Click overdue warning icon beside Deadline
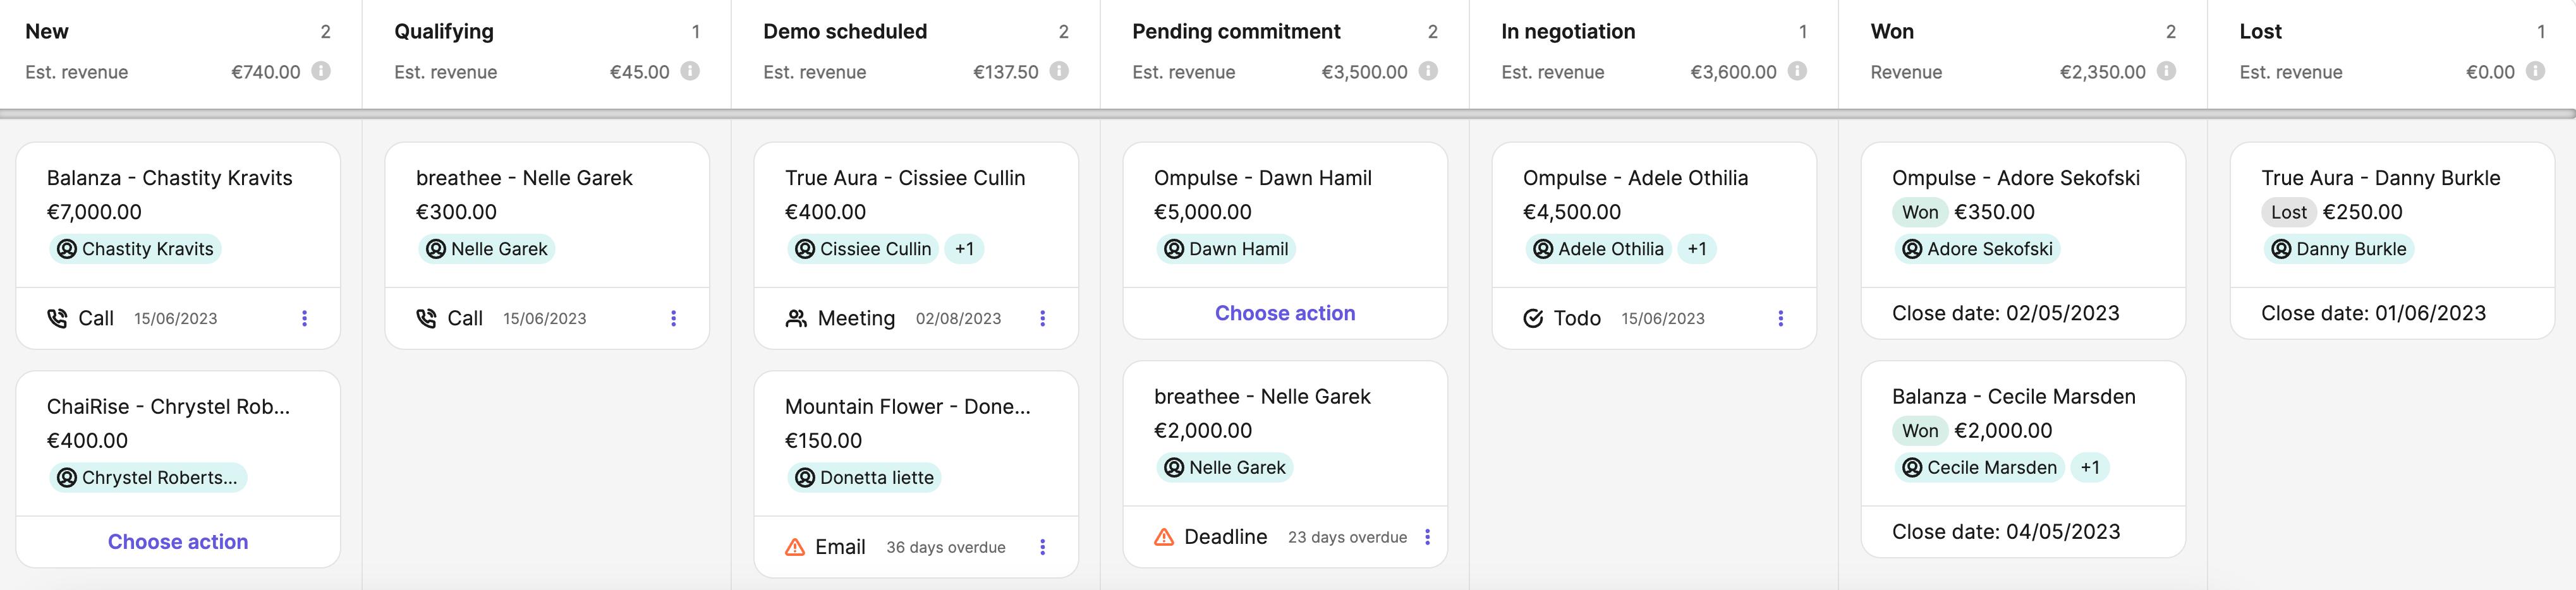The width and height of the screenshot is (2576, 590). click(x=1164, y=537)
